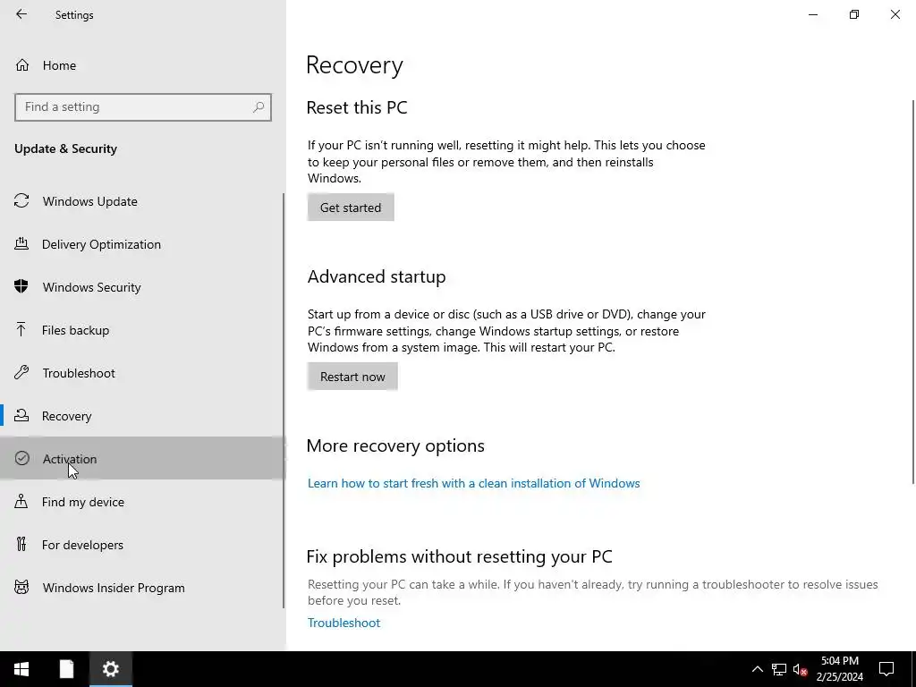Open the clean installation of Windows link
This screenshot has height=687, width=916.
[474, 483]
